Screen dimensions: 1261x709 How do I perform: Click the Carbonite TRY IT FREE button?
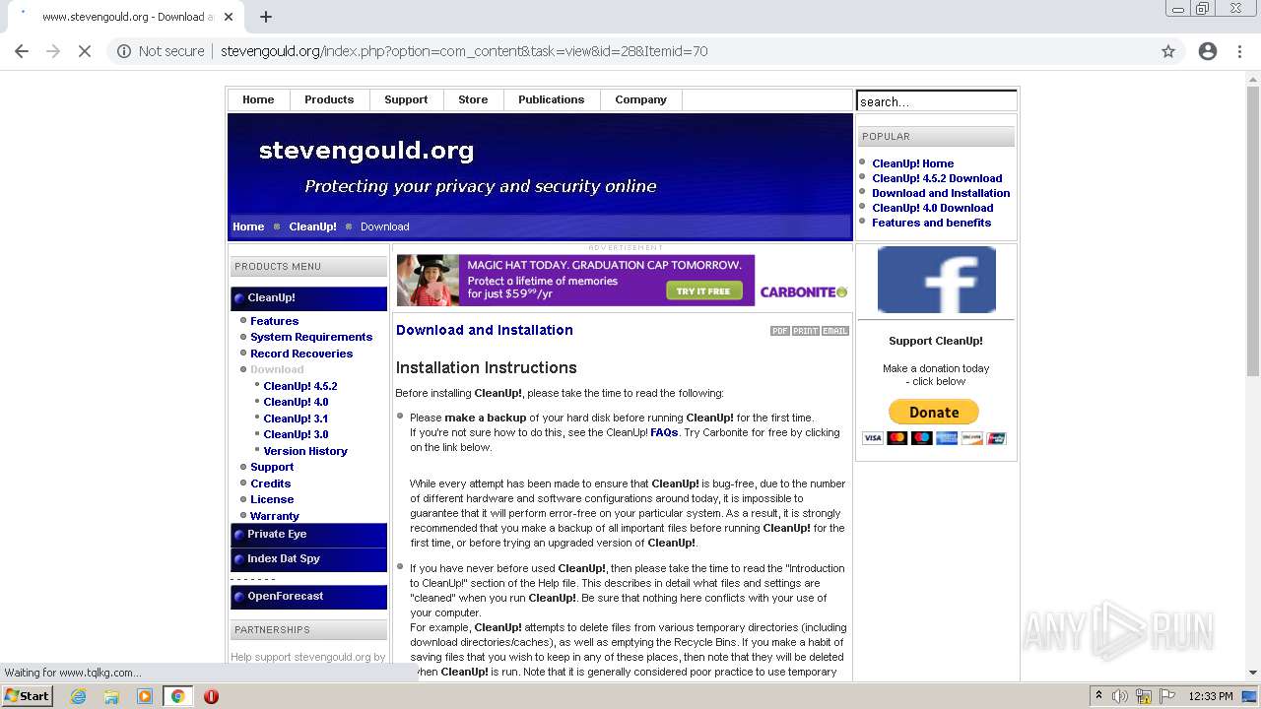703,290
